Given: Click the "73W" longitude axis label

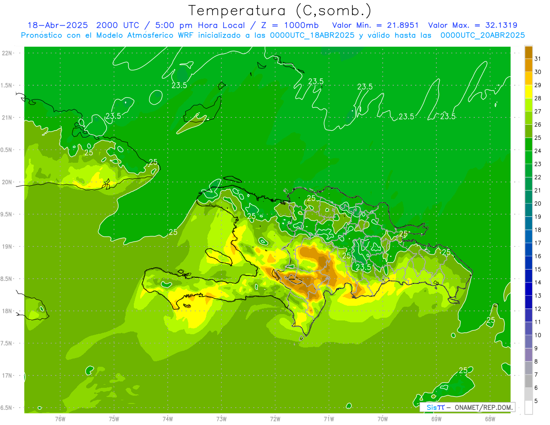Looking at the screenshot, I should click(221, 419).
